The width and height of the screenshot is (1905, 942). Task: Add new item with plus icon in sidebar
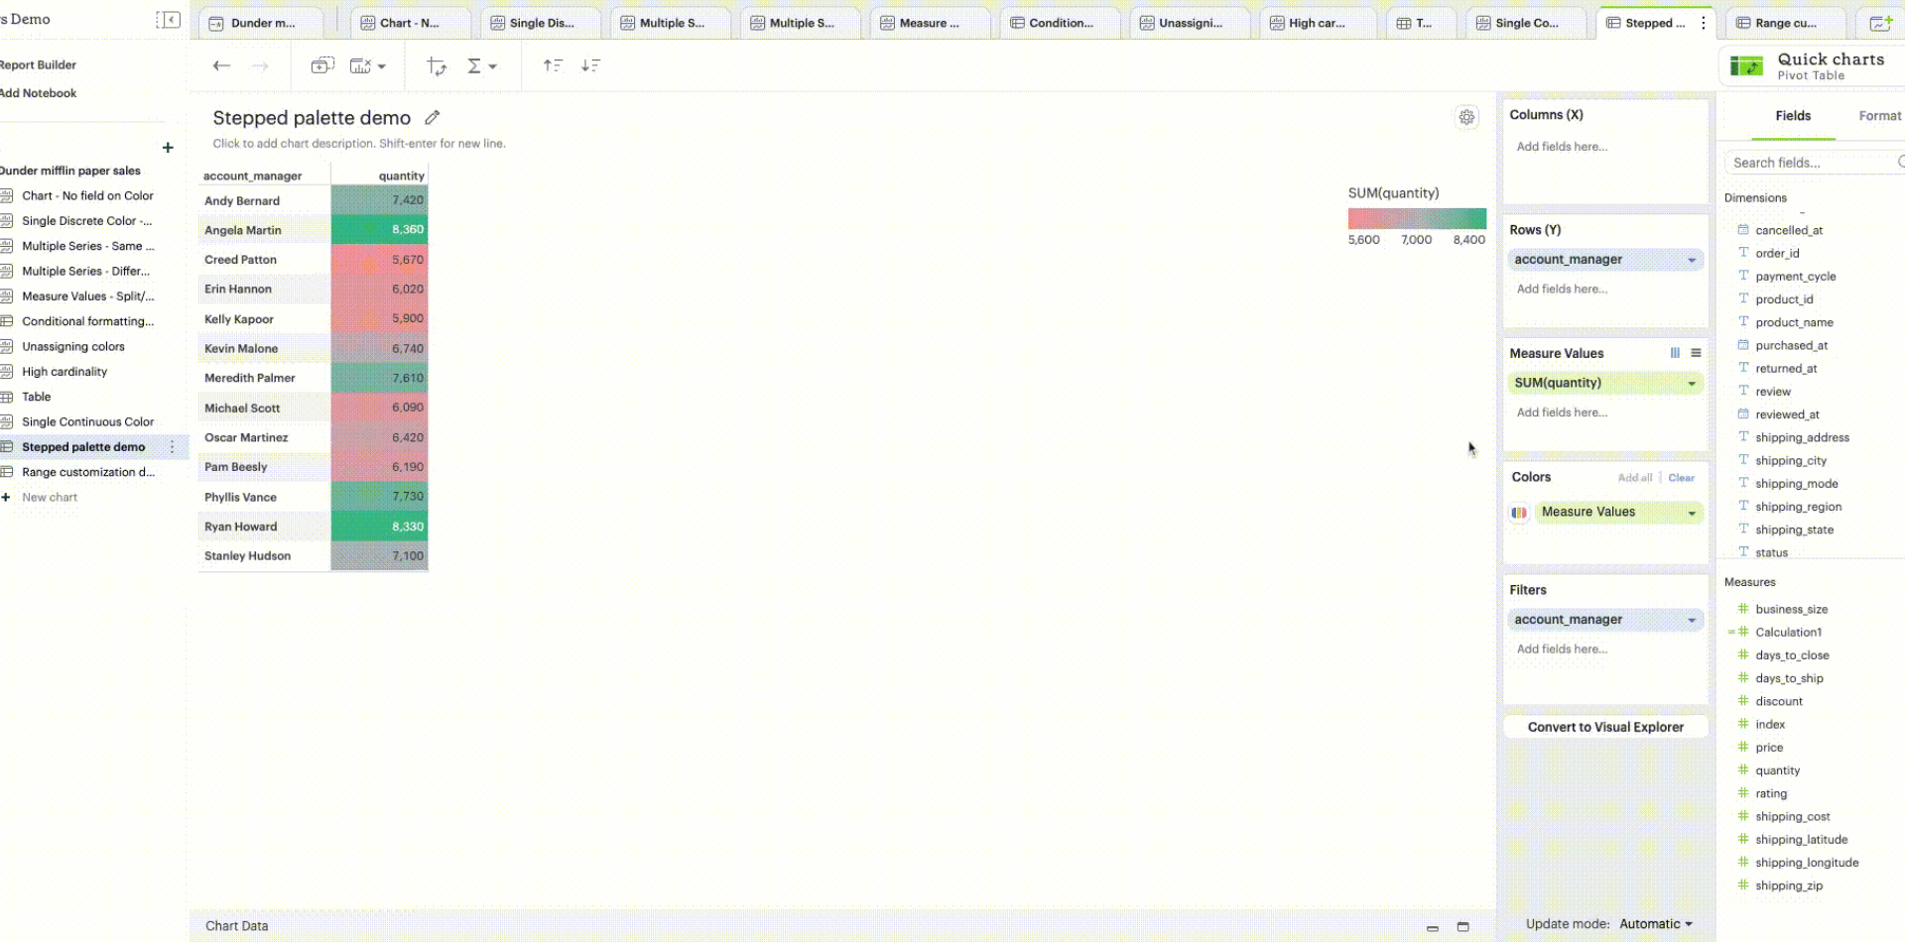pyautogui.click(x=168, y=148)
